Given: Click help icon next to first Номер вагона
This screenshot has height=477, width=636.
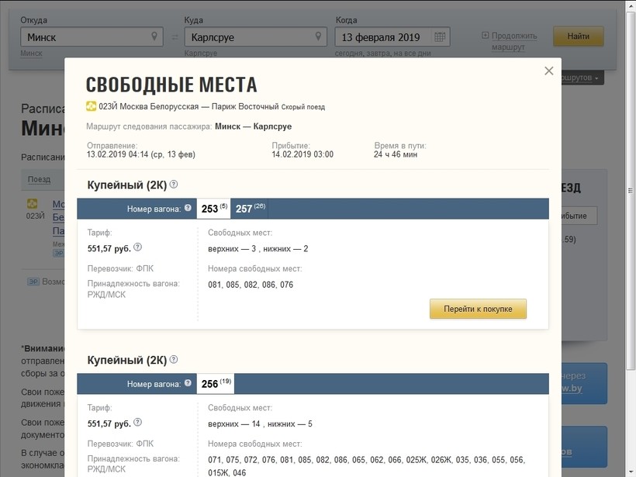Looking at the screenshot, I should (x=188, y=209).
